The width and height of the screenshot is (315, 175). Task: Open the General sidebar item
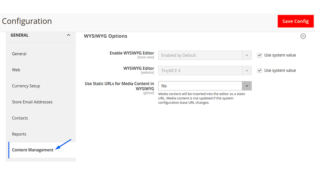[19, 54]
